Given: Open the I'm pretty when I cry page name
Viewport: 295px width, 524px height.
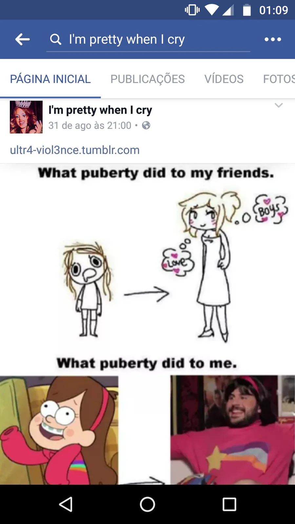Looking at the screenshot, I should (x=100, y=110).
